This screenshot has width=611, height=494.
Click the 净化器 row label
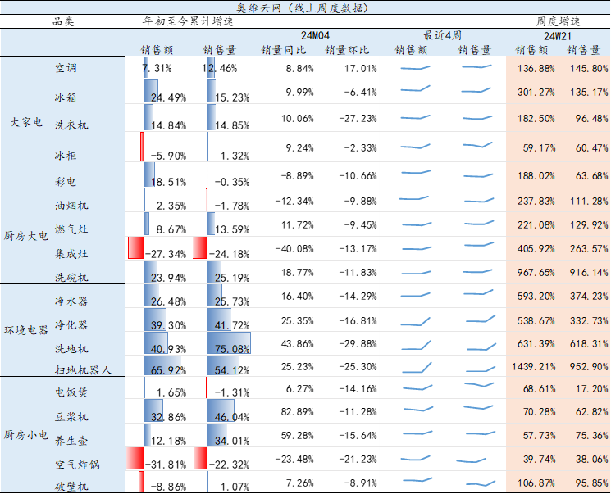point(71,325)
